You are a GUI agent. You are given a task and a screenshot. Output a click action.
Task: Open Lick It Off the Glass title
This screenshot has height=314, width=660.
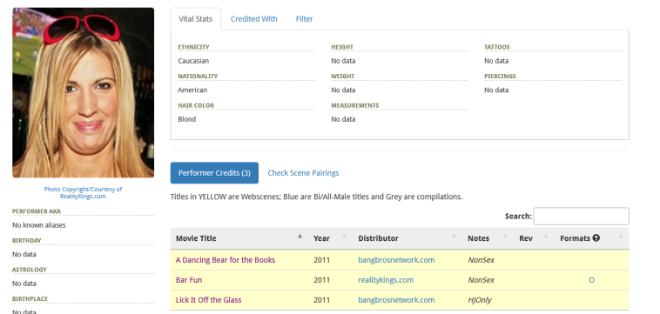(208, 300)
